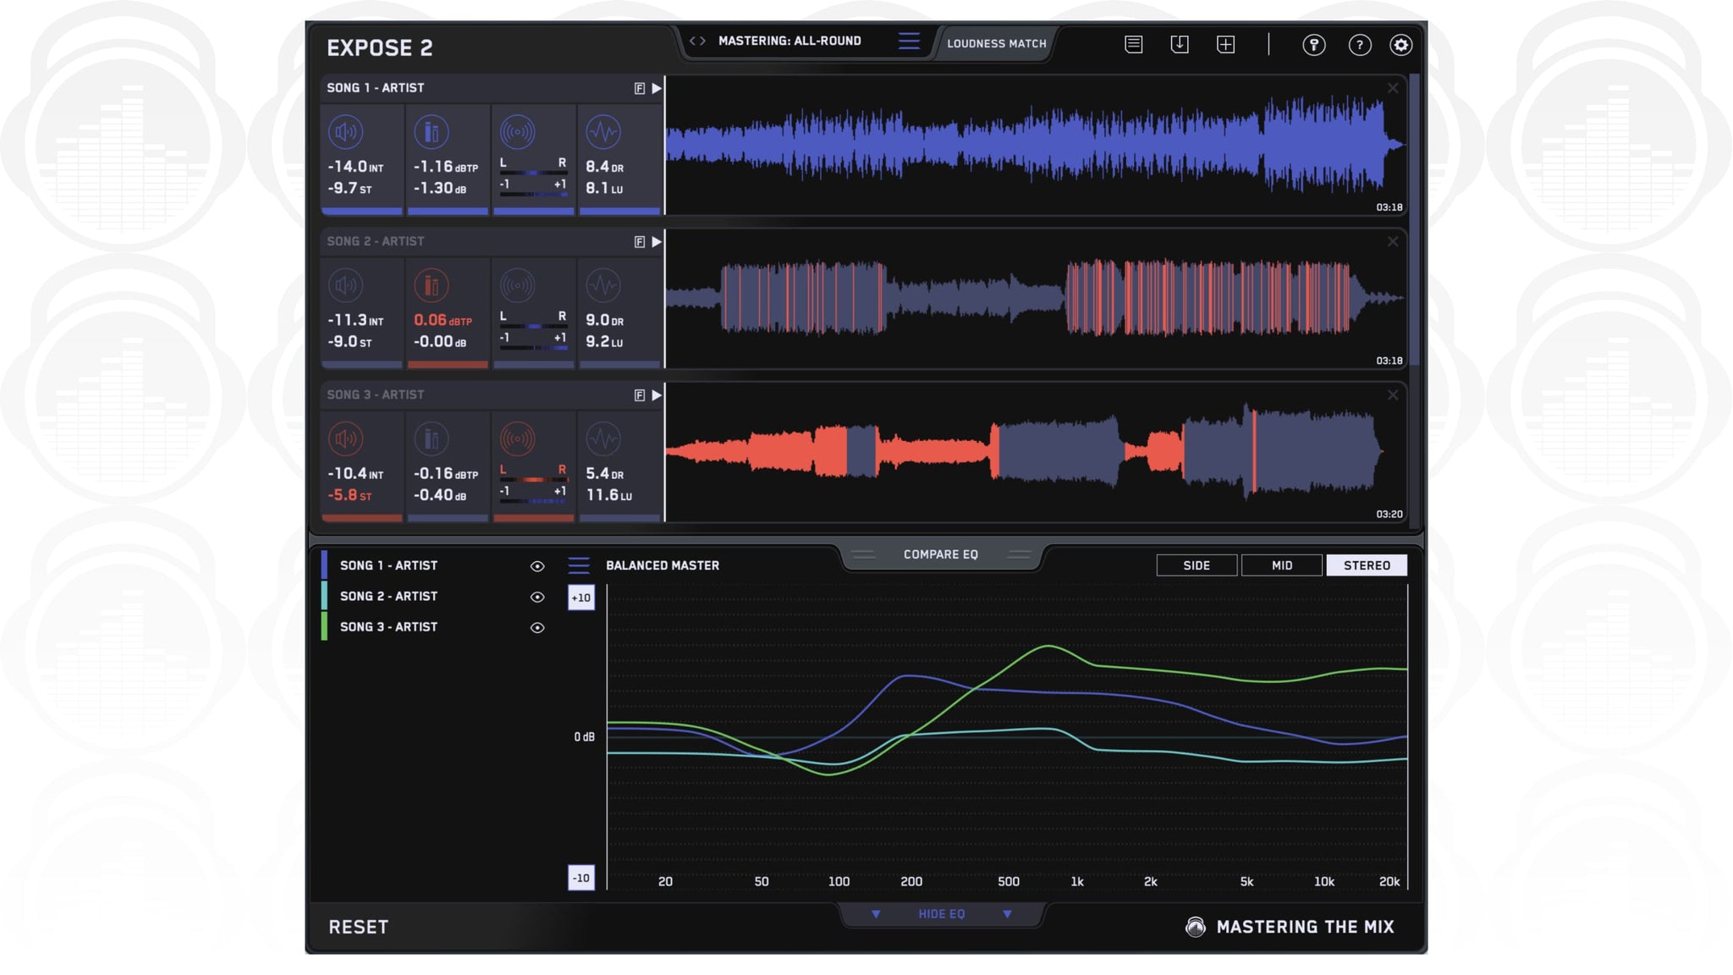Play Song 3 - Artist
The image size is (1733, 975).
coord(657,395)
